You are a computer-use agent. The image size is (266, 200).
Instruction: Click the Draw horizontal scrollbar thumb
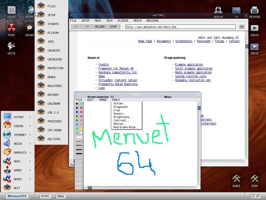pos(90,187)
